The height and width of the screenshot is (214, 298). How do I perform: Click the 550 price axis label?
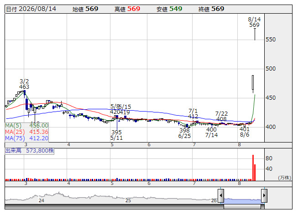[x=271, y=40]
